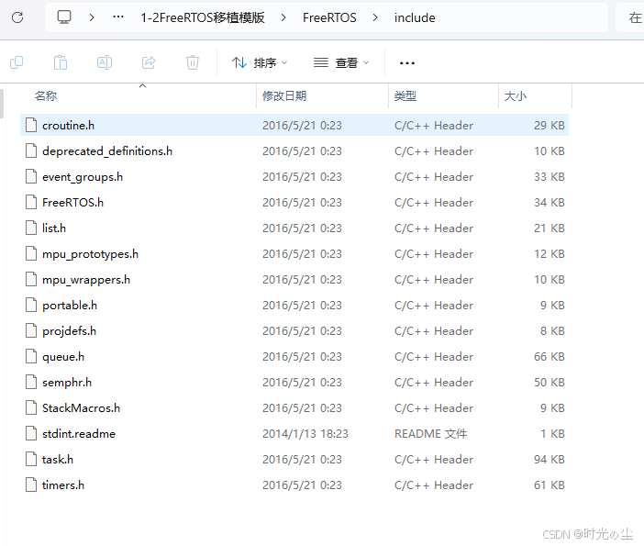Click the file icon of task.h
Screen dimensions: 644x546
(x=31, y=459)
